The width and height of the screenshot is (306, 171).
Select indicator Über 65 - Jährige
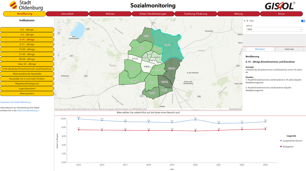[x=27, y=64]
